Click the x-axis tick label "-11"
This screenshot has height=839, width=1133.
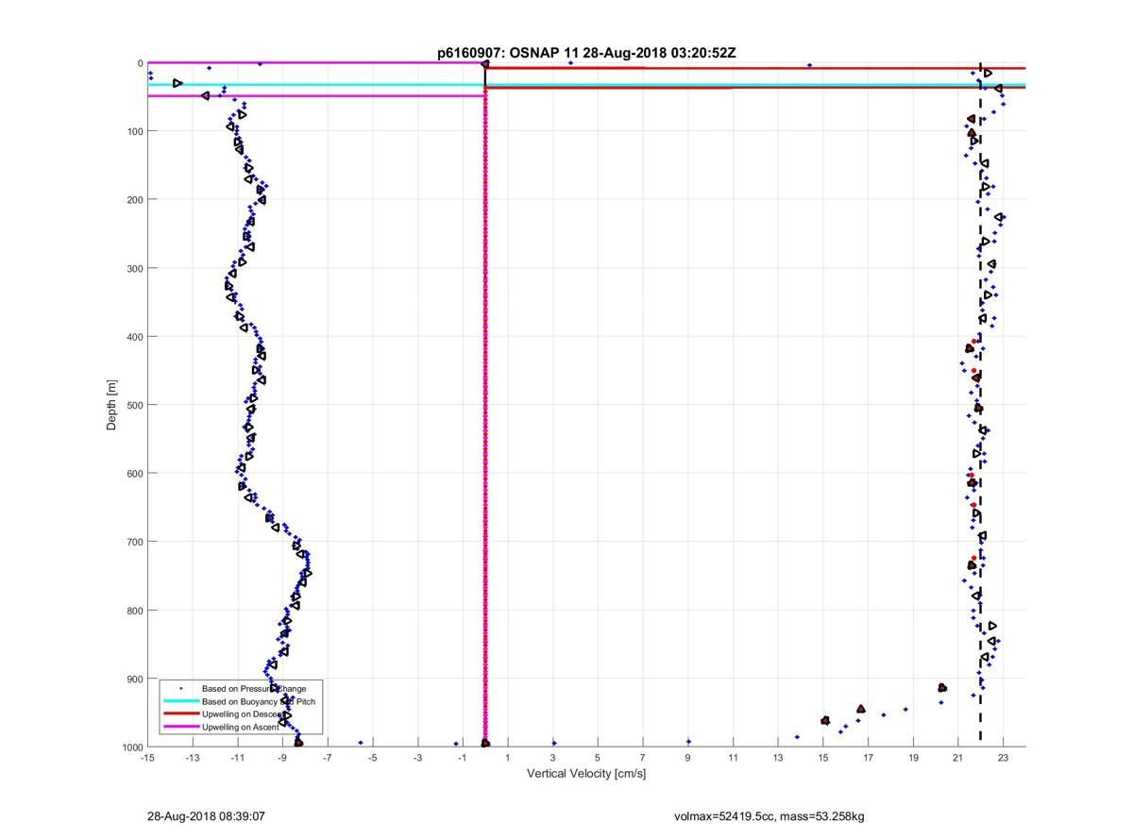pos(237,758)
